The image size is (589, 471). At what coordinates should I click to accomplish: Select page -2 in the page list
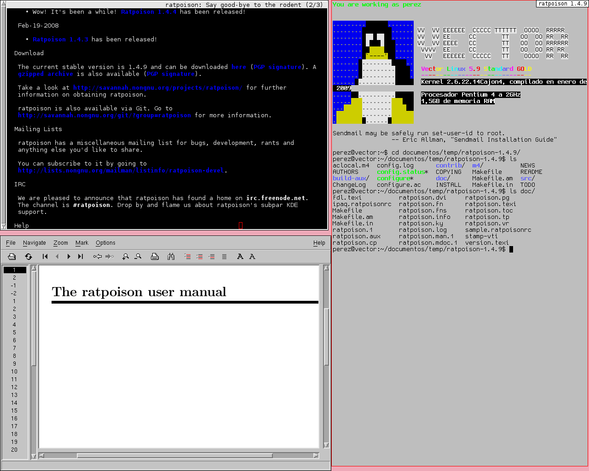(x=14, y=293)
